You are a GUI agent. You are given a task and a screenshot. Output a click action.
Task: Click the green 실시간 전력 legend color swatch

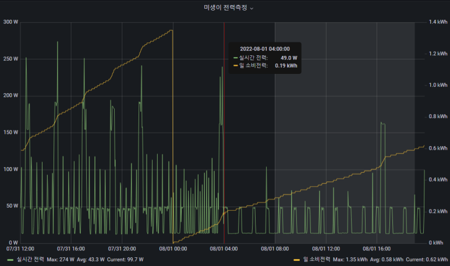tap(10, 260)
